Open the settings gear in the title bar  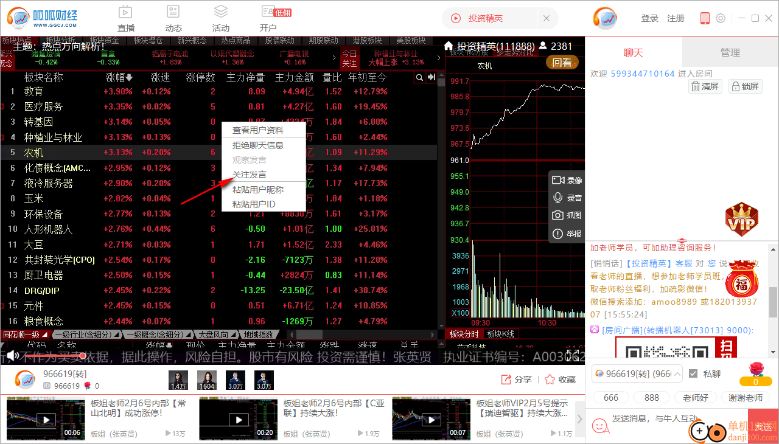721,18
